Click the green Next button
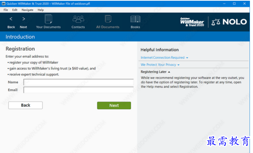The height and width of the screenshot is (153, 253). [114, 105]
